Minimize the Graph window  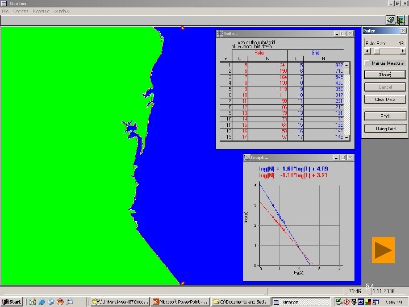336,157
